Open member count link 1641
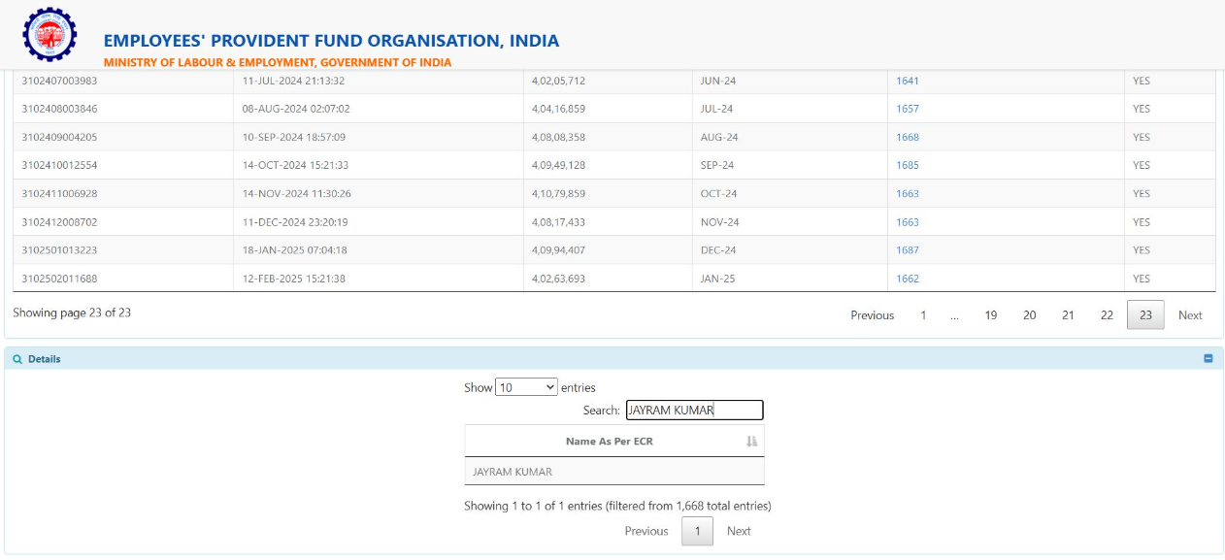 907,81
